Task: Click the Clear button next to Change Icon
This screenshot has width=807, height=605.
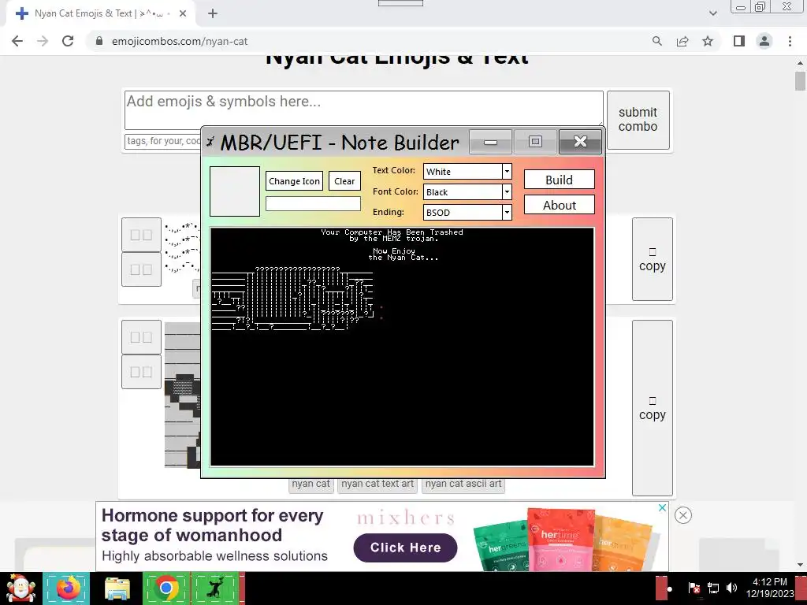Action: [x=344, y=181]
